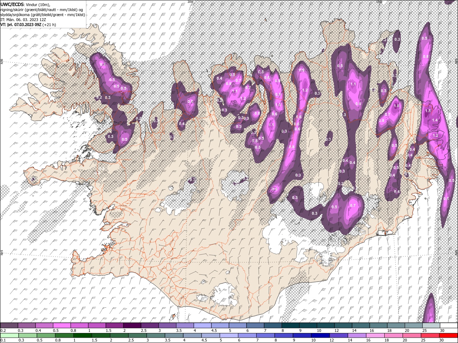Pick upper legend swatch between 4.5 and 5

pyautogui.click(x=220, y=325)
